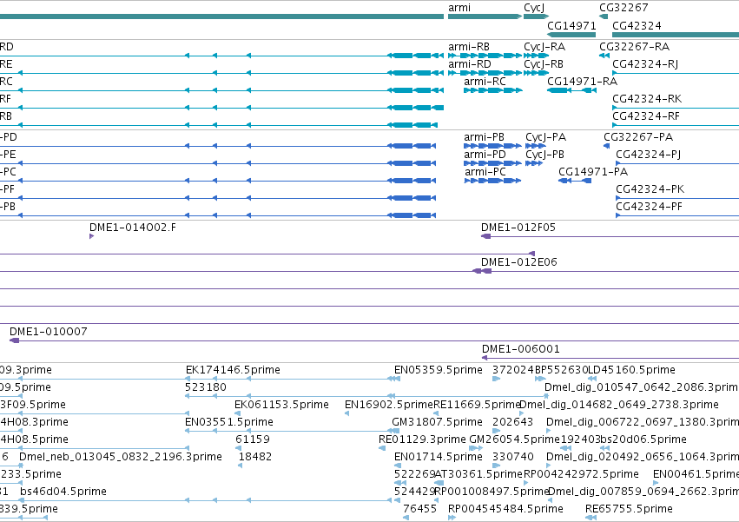Select EST RE01129.3prime
This screenshot has width=739, height=522.
(422, 440)
